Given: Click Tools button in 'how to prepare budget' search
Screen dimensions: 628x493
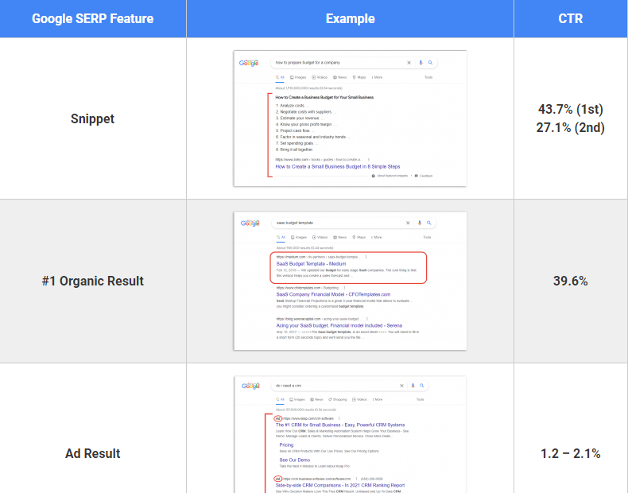Looking at the screenshot, I should pyautogui.click(x=428, y=77).
